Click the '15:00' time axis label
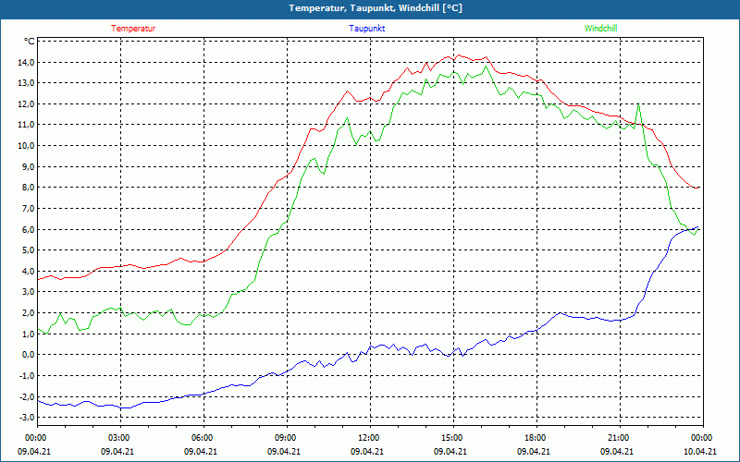 [x=450, y=438]
